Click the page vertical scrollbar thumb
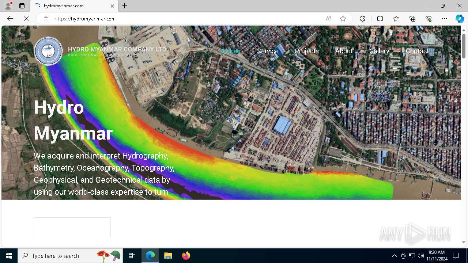Viewport: 468px width, 263px height. point(464,46)
